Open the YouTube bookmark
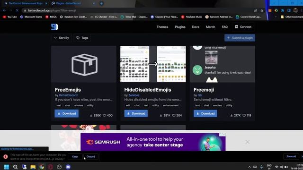 click(x=9, y=17)
